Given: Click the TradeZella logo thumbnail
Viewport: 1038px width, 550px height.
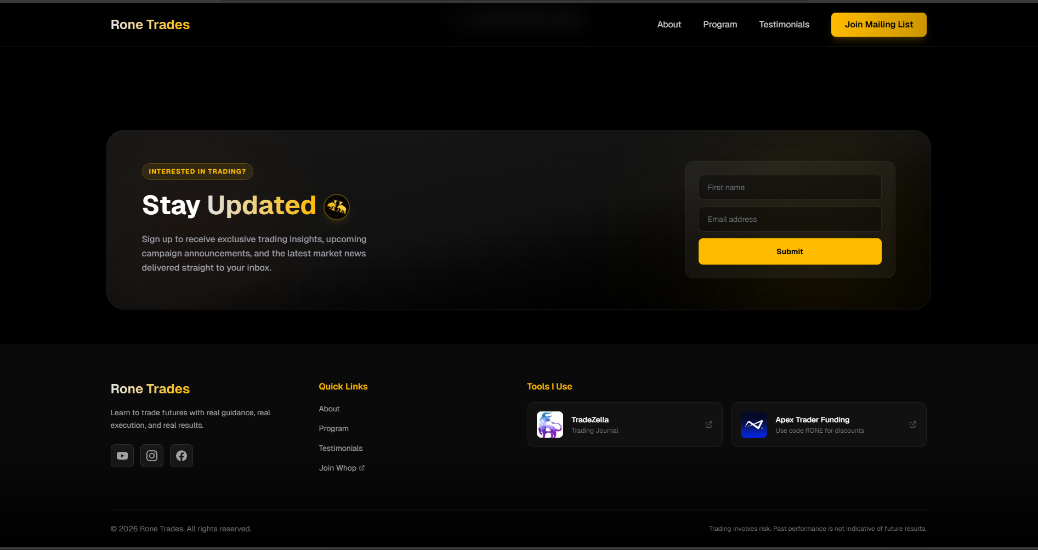Looking at the screenshot, I should (549, 425).
